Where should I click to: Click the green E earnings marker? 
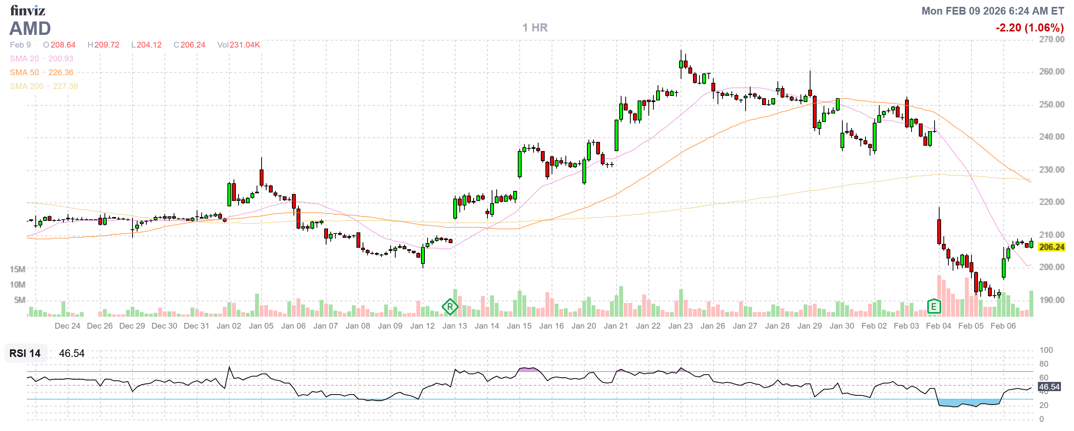pos(934,307)
